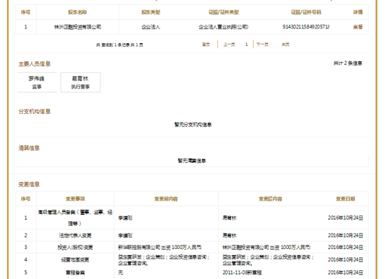This screenshot has height=279, width=388.
Task: Click 2011-11-08新章程 in the 章程备案 row
Action: pos(242,272)
